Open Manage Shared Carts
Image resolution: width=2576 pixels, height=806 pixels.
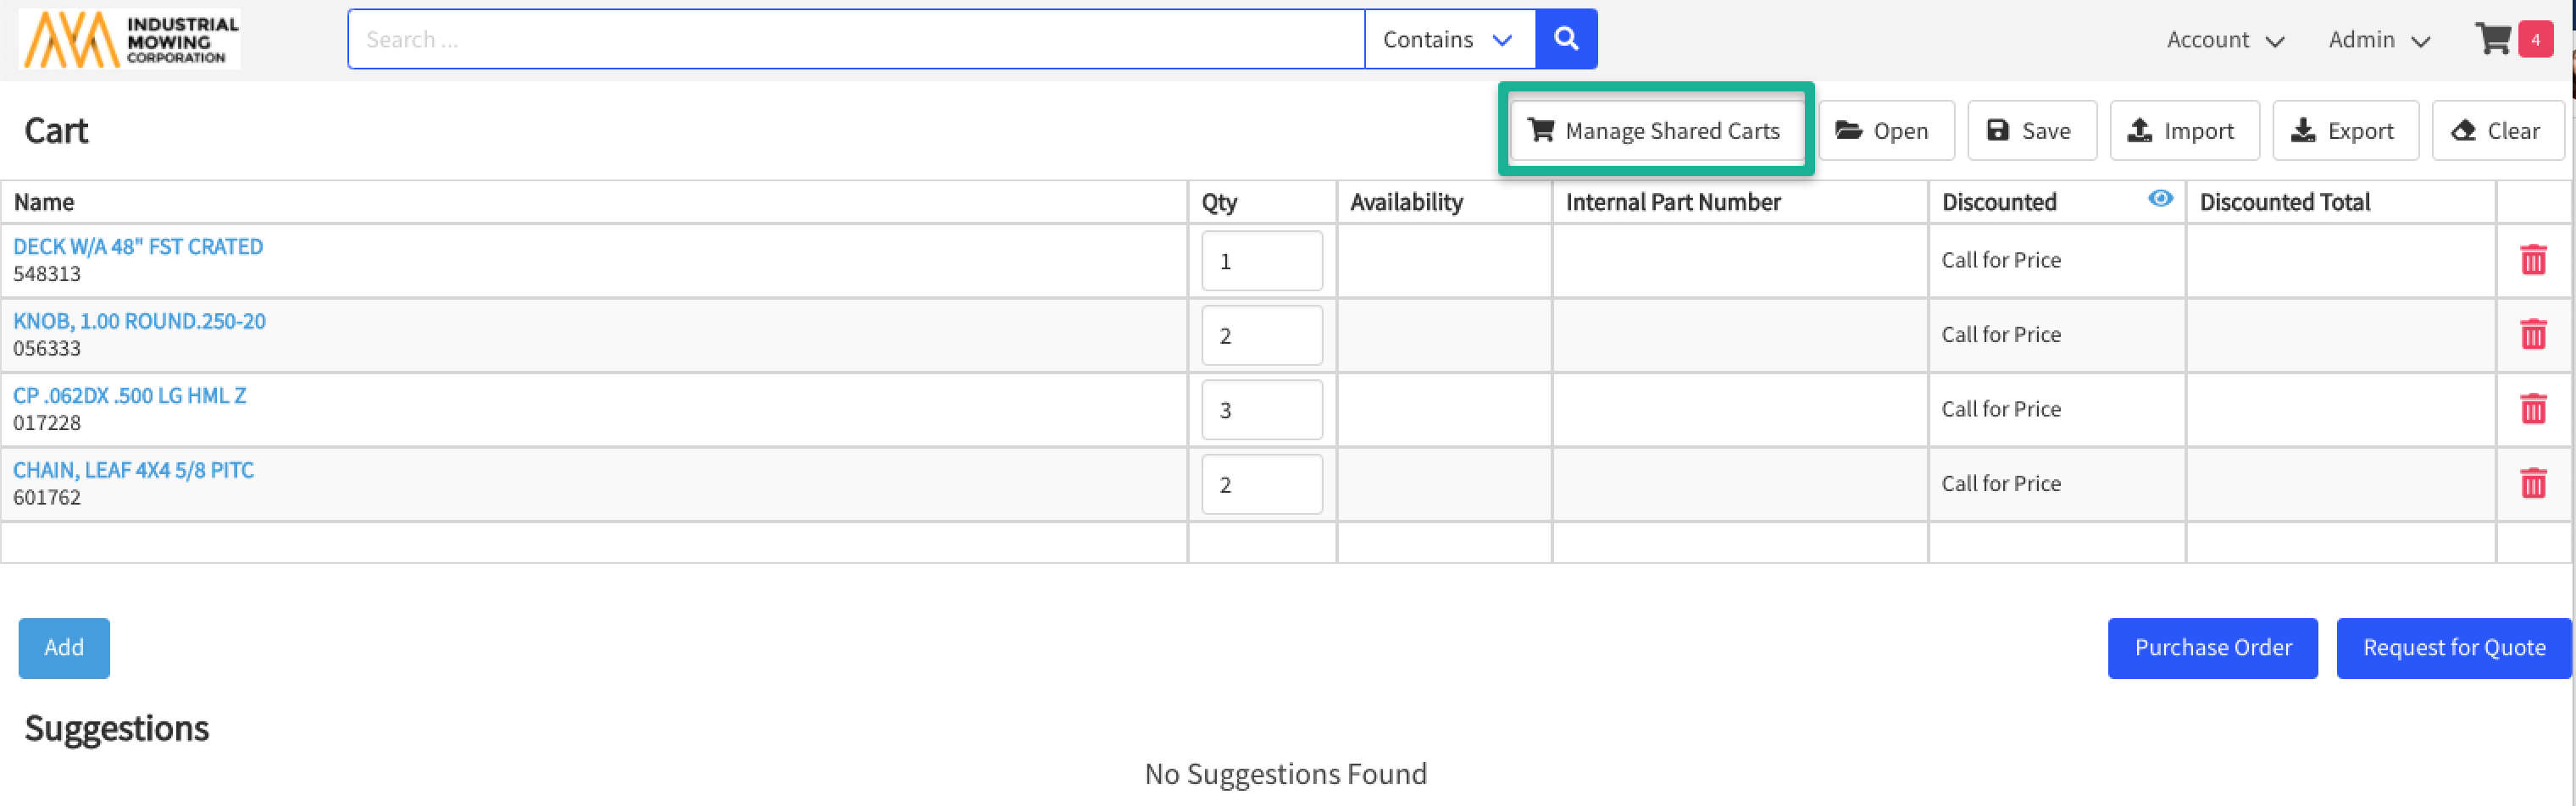click(x=1655, y=131)
